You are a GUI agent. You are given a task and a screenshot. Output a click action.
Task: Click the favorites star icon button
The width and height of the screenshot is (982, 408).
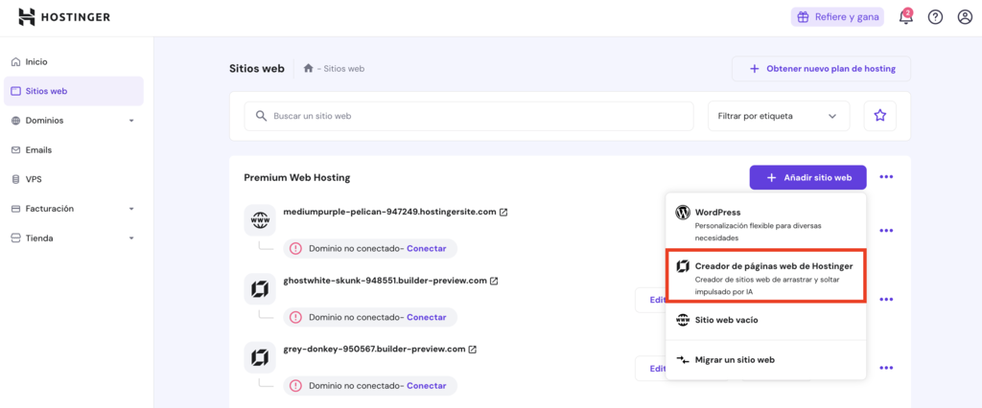coord(879,116)
